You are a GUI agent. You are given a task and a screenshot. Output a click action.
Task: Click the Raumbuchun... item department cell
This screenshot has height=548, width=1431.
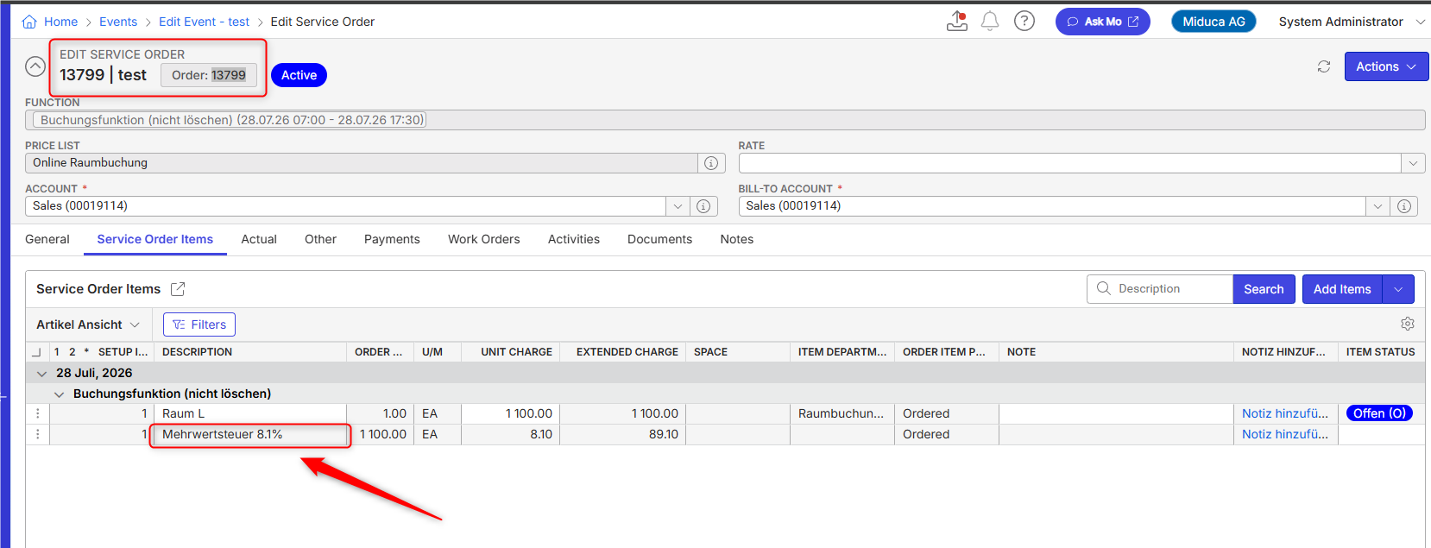842,413
